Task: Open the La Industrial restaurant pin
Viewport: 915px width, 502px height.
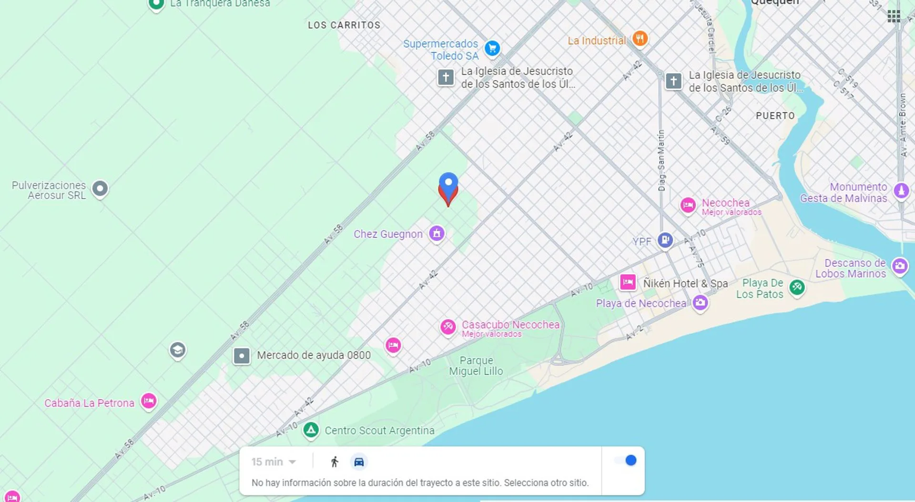Action: (640, 39)
